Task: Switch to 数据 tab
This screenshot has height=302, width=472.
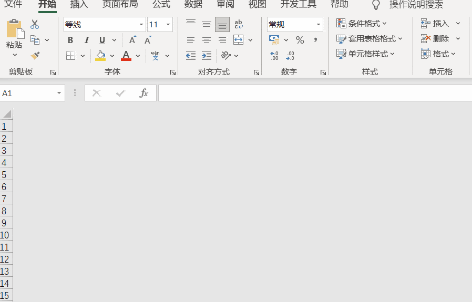Action: coord(193,4)
